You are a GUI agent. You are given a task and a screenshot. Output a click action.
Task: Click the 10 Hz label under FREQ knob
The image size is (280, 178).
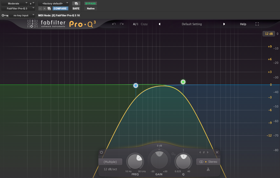(x=128, y=171)
